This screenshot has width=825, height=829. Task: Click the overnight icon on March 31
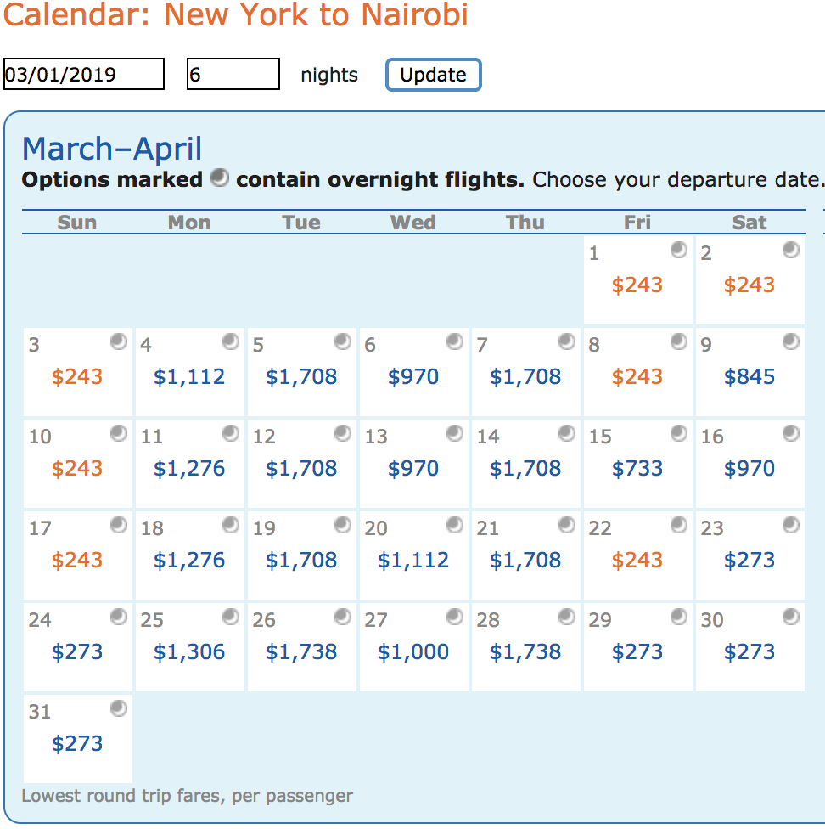click(x=119, y=708)
